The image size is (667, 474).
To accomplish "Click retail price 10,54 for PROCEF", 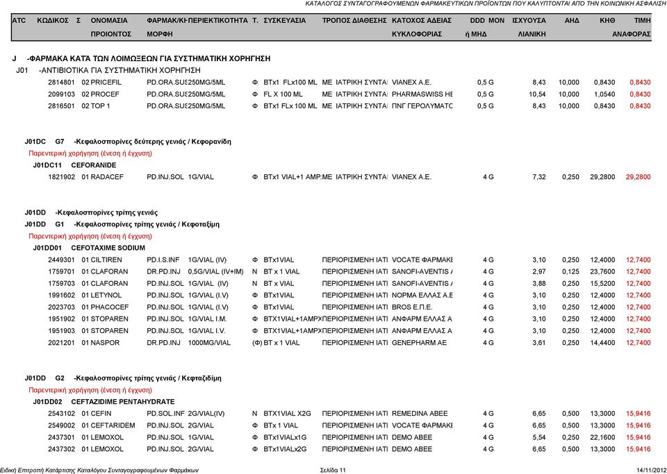I will click(537, 94).
